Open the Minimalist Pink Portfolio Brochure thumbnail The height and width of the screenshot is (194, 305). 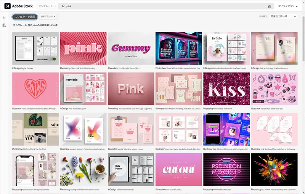pos(226,48)
